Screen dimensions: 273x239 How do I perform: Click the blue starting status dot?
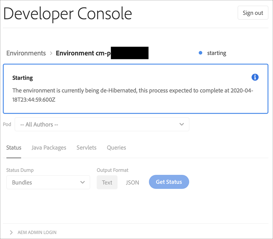point(200,53)
